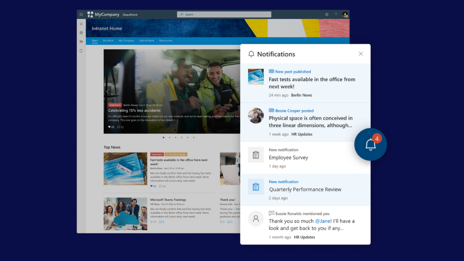Click the page icon in the left sidebar
This screenshot has width=464, height=261.
[x=81, y=51]
